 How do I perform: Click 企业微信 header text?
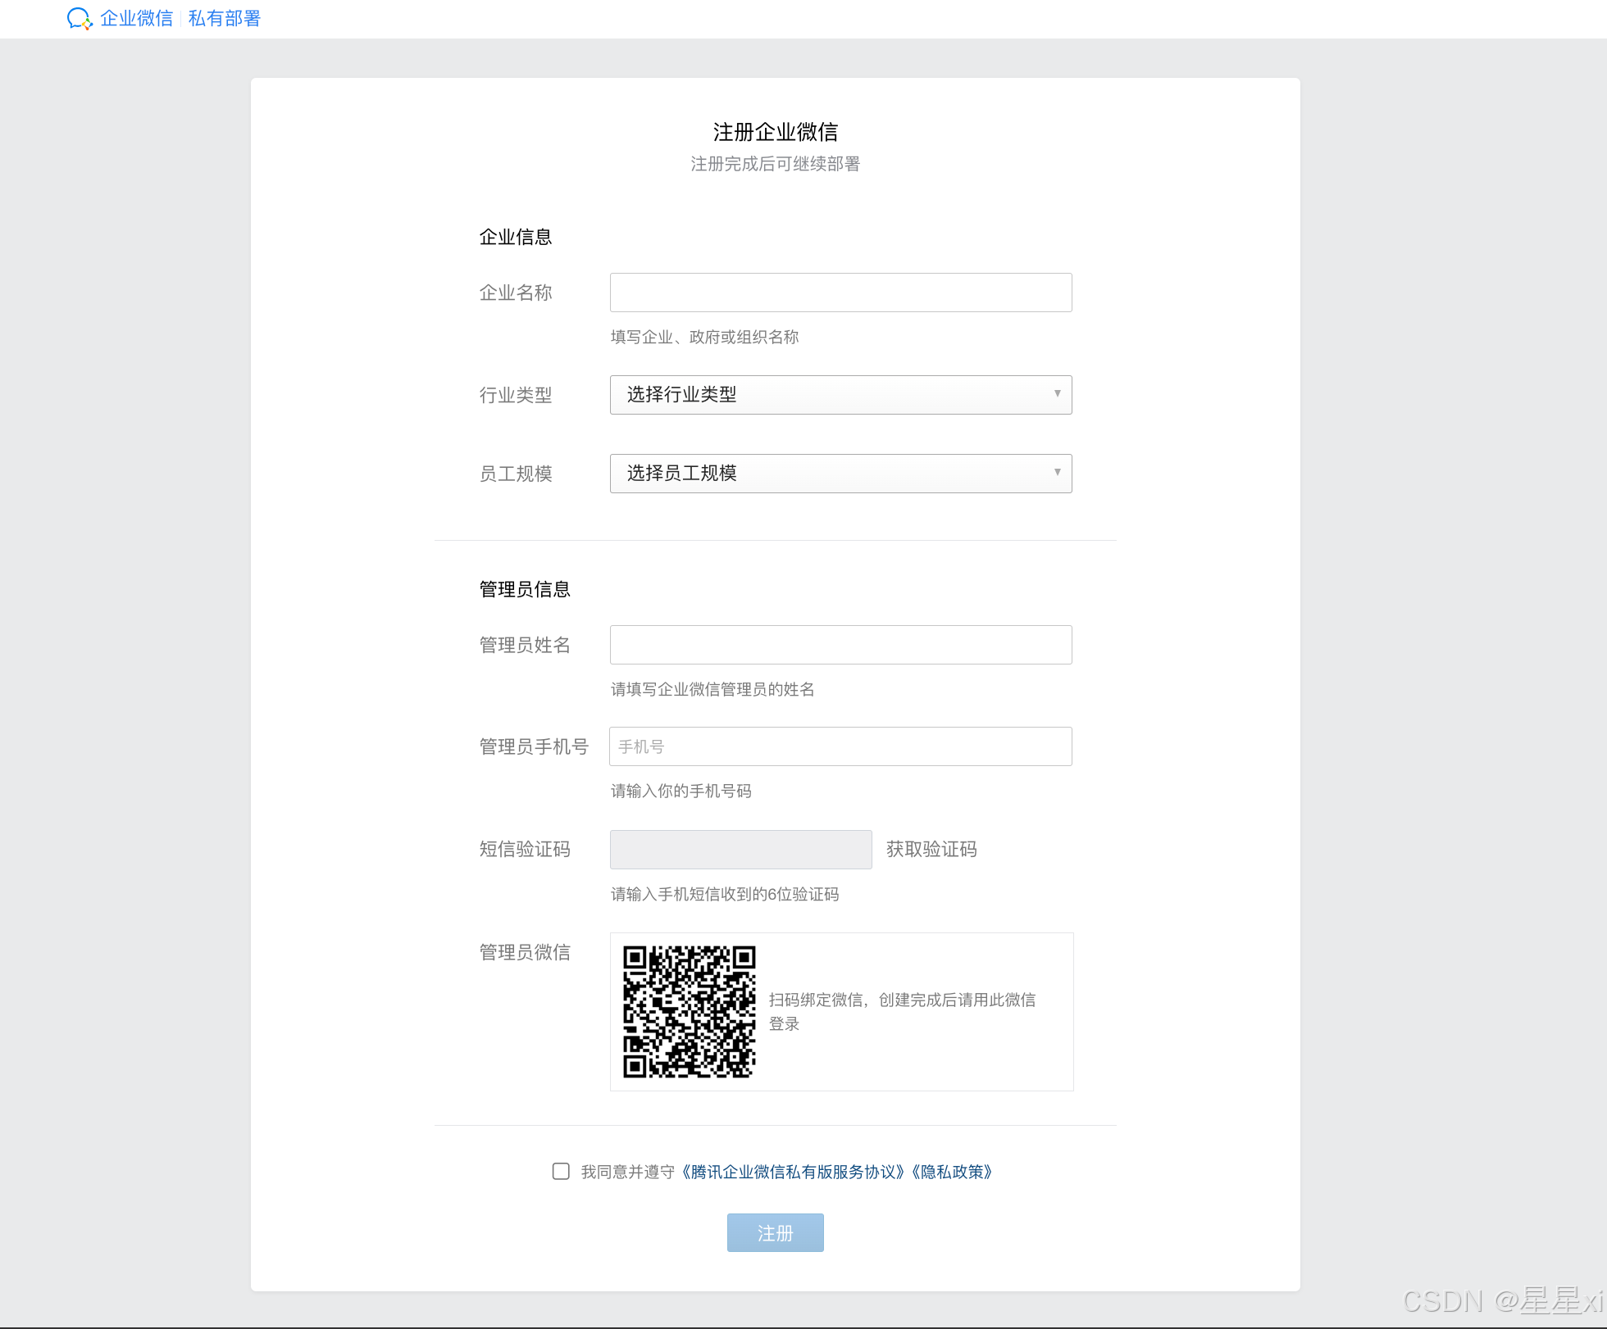pyautogui.click(x=136, y=18)
